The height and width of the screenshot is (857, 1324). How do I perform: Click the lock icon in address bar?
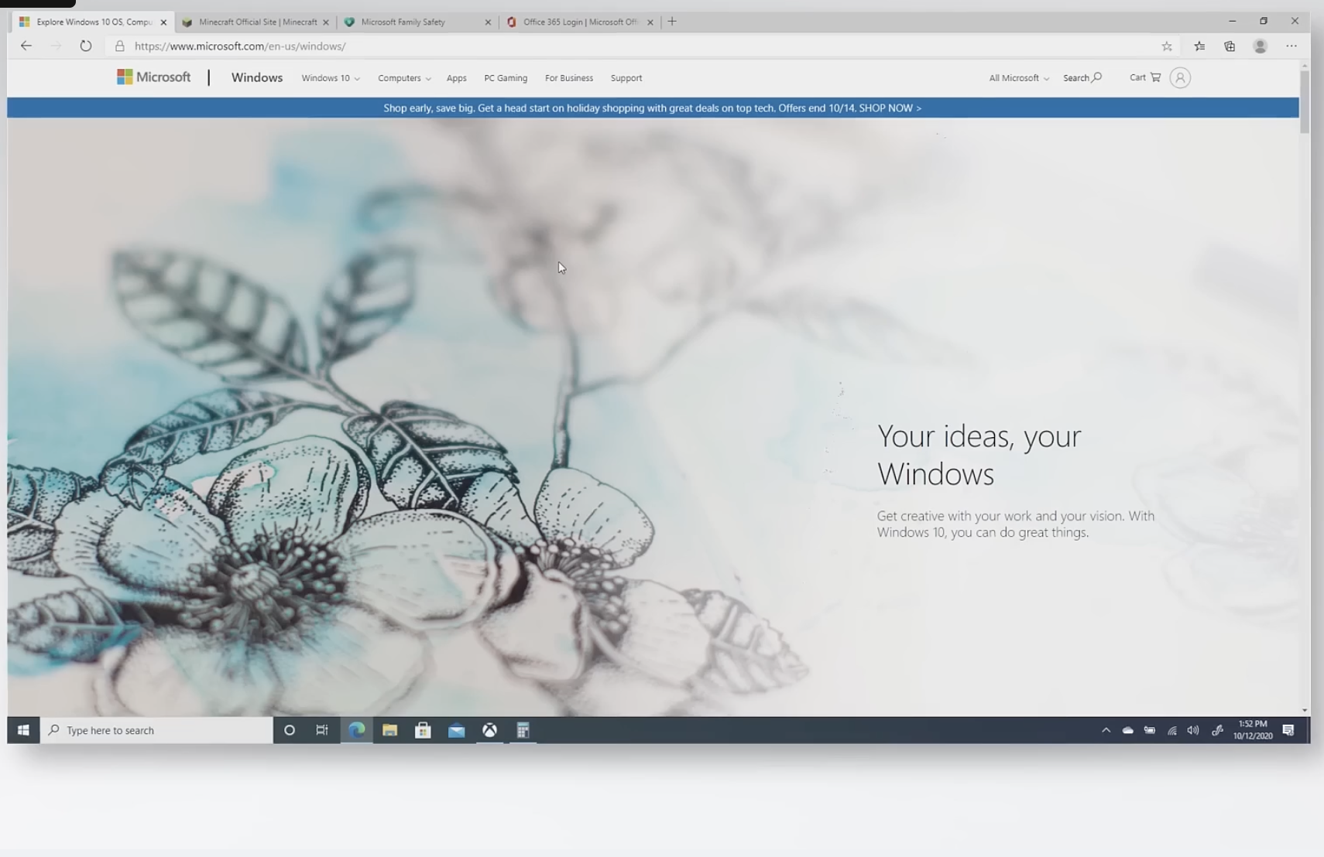[x=119, y=46]
